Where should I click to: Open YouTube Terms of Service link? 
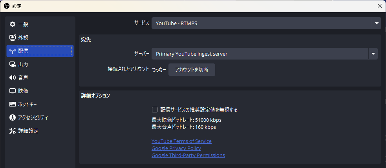[x=181, y=141]
